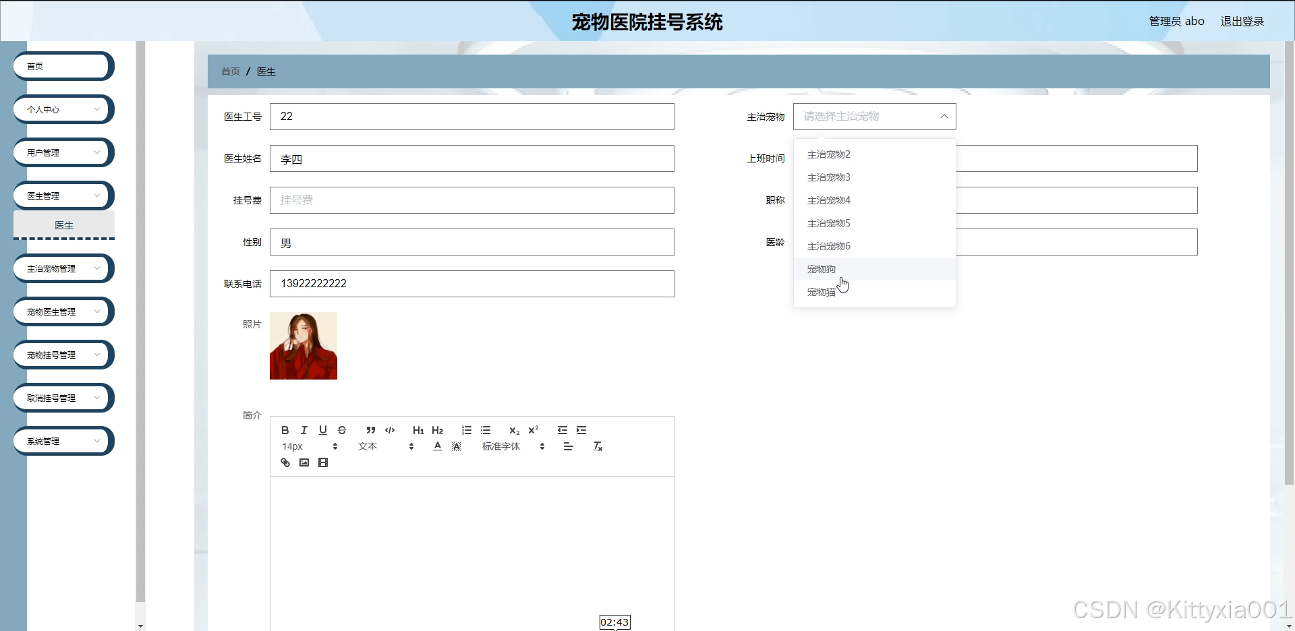Start an ordered numbered list

coord(467,430)
